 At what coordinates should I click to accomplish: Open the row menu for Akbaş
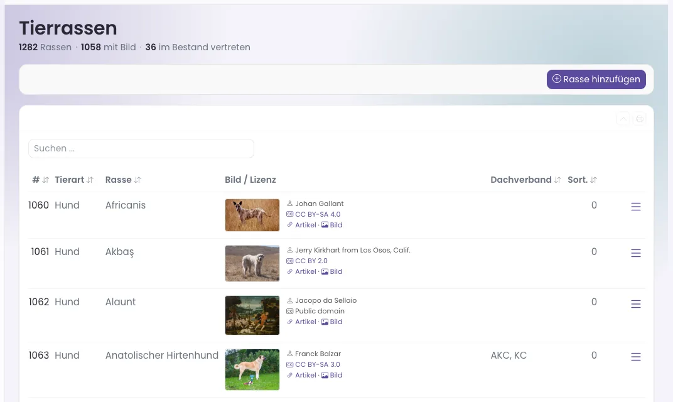click(636, 253)
